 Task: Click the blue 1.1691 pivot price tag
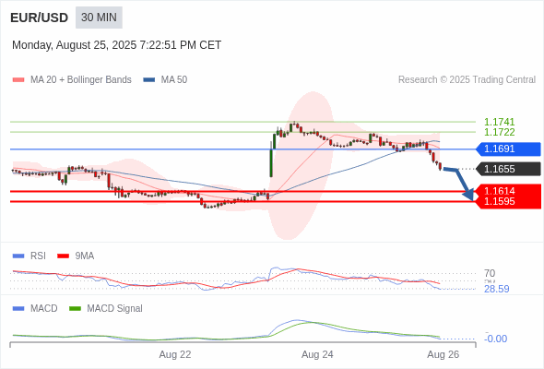508,149
